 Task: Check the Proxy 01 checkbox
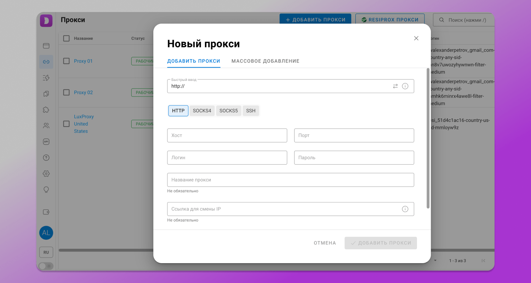[x=66, y=61]
